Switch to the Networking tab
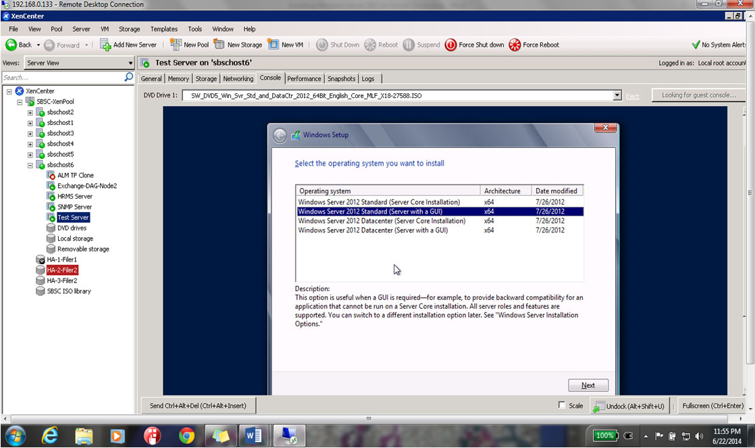 [x=238, y=78]
